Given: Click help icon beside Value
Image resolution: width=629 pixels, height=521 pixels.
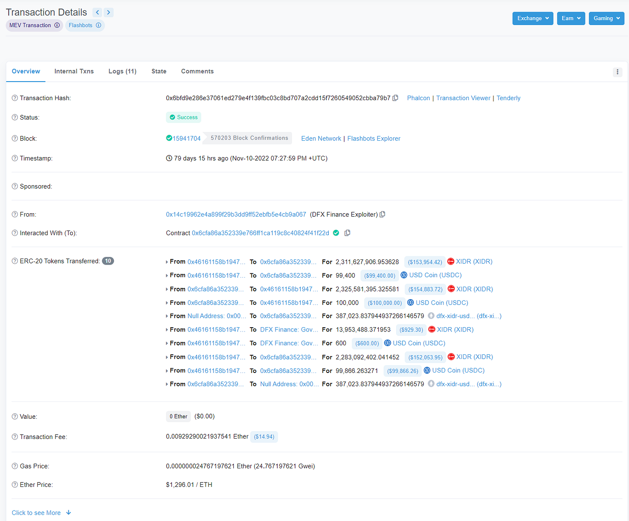Looking at the screenshot, I should coord(15,417).
